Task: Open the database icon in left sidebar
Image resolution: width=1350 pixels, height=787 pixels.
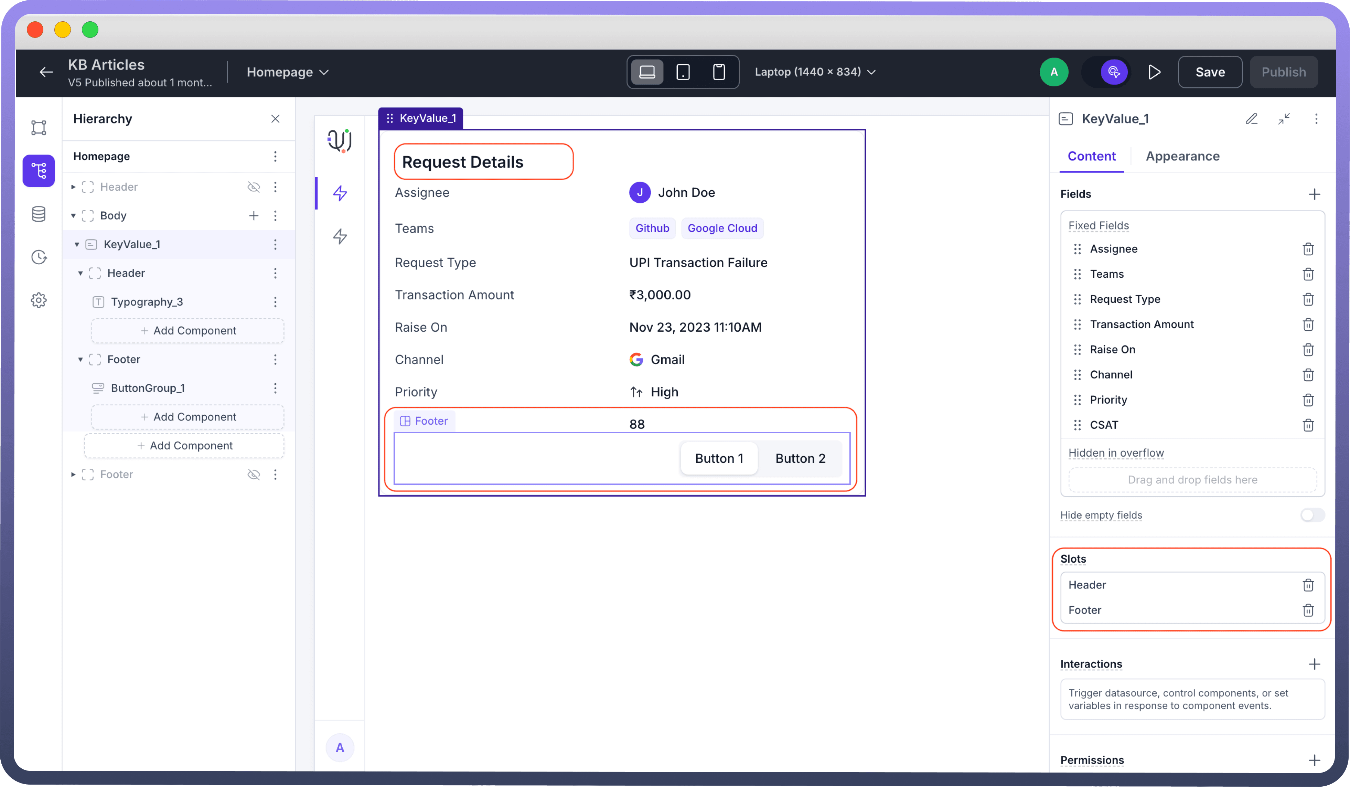Action: (x=39, y=214)
